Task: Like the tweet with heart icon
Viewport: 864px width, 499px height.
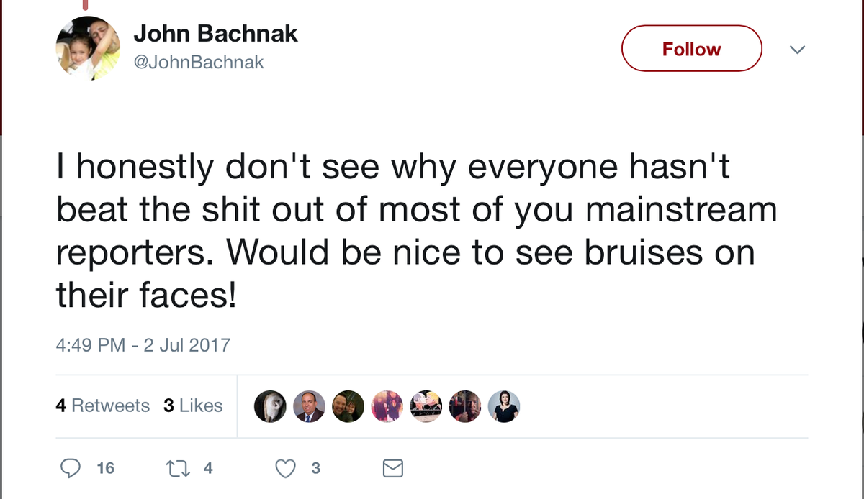Action: tap(286, 468)
